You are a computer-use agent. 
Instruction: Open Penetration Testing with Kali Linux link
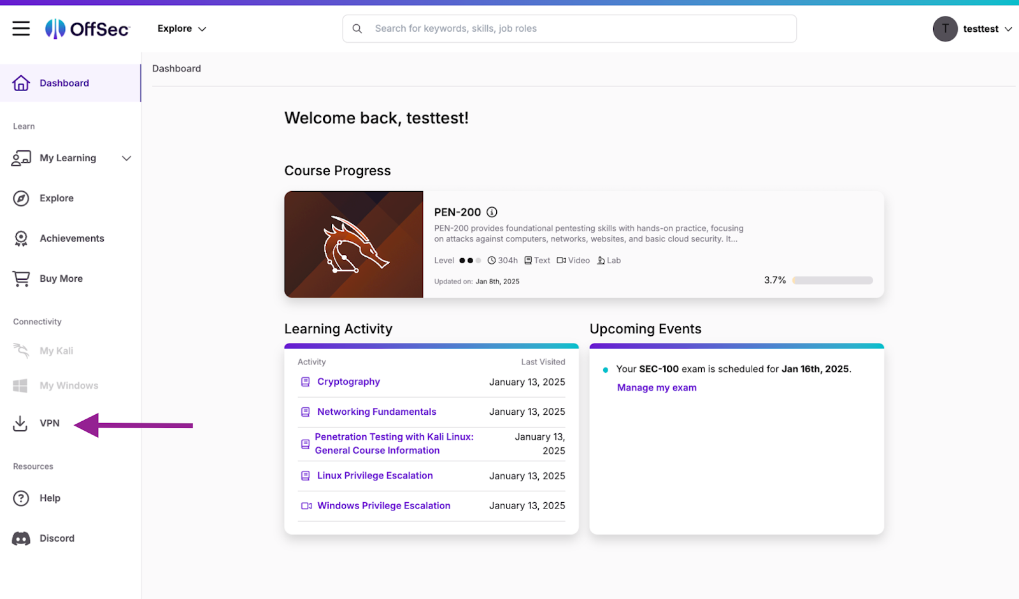(x=394, y=444)
